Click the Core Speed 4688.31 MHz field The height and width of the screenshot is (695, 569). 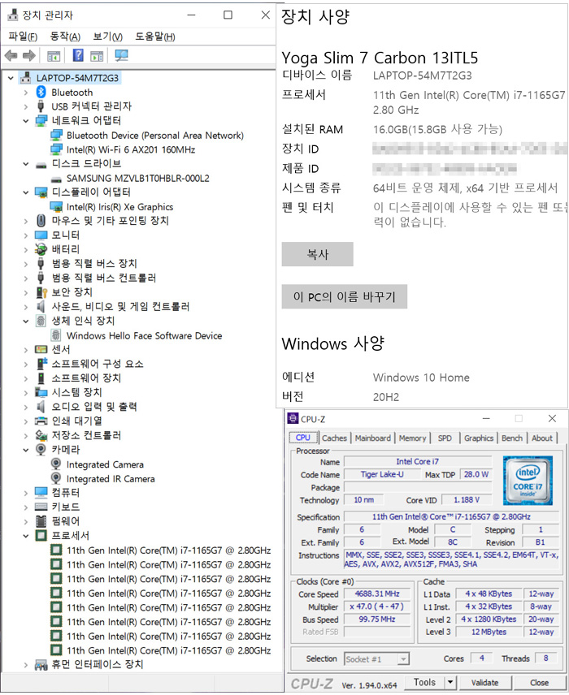(x=377, y=594)
